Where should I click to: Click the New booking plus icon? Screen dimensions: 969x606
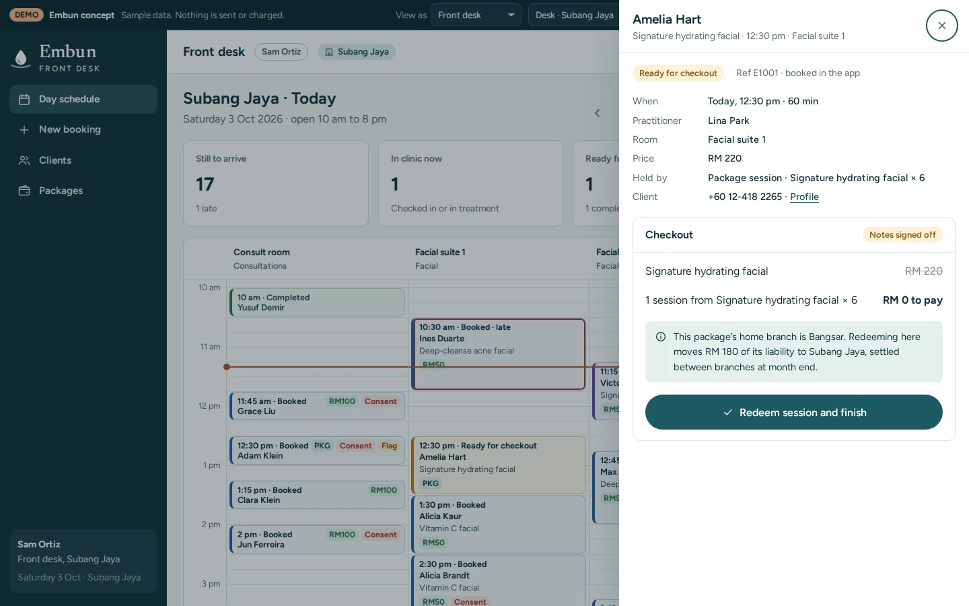[x=24, y=130]
